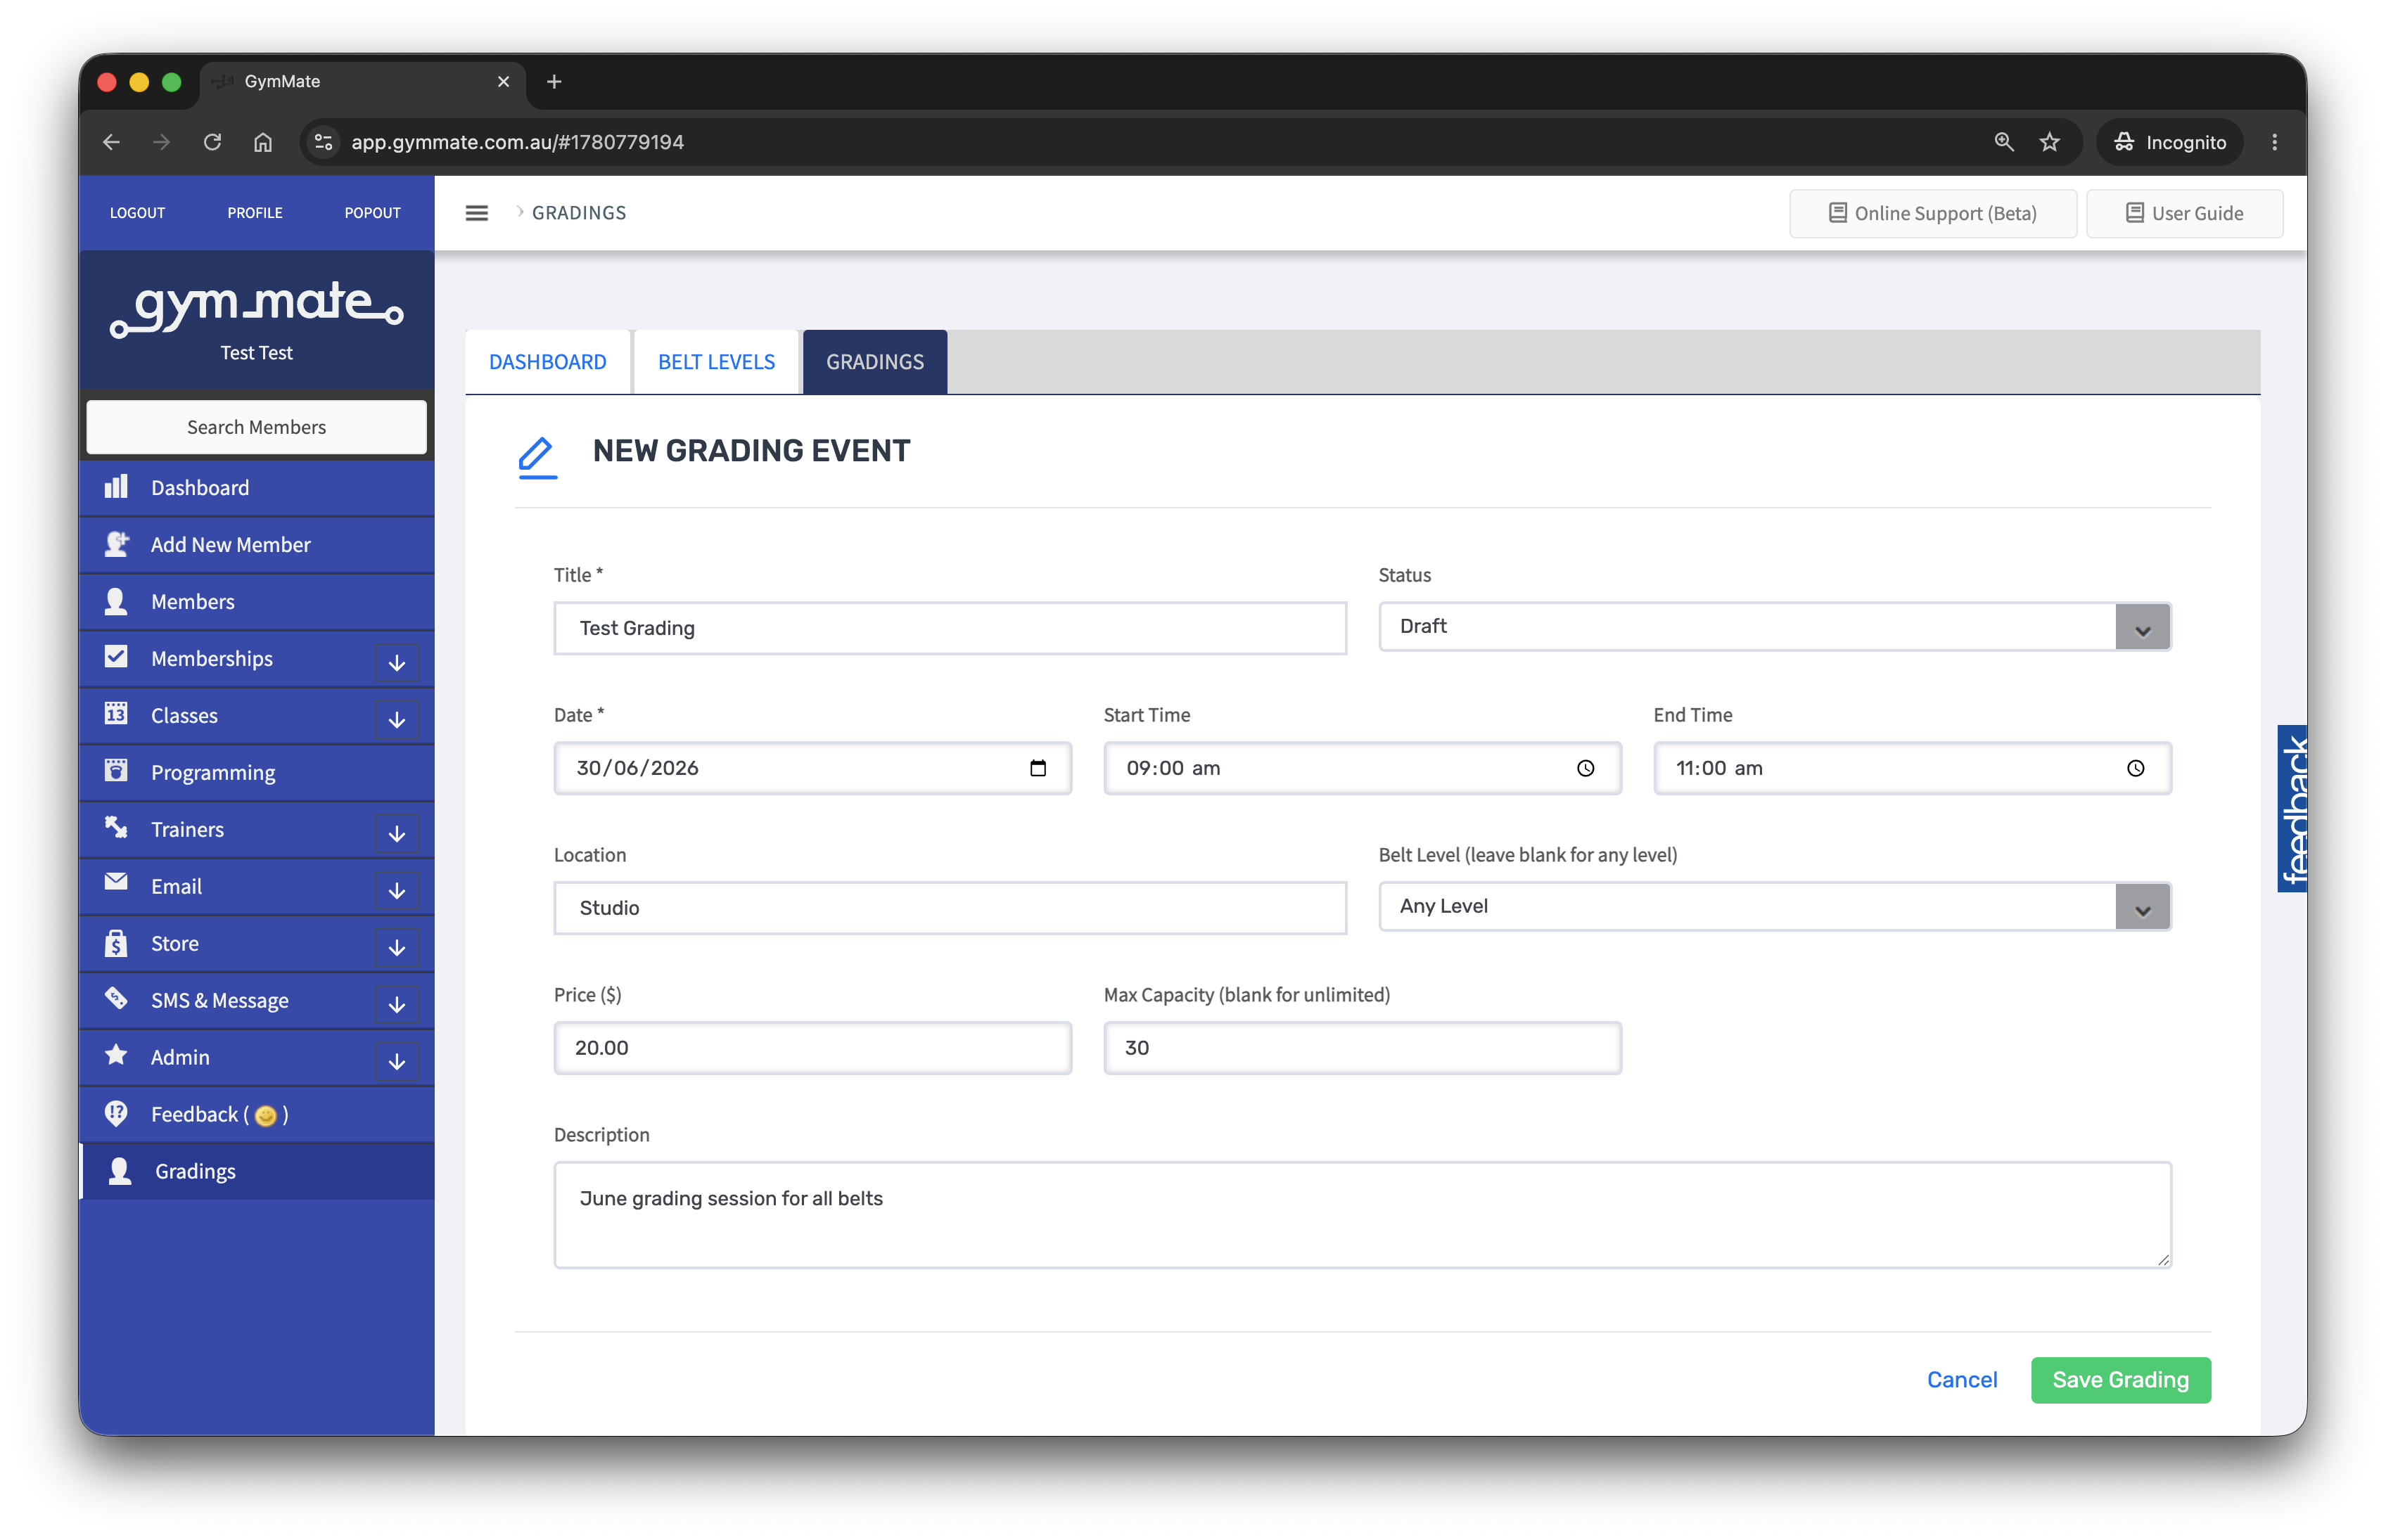Click the Title input field
Image resolution: width=2386 pixels, height=1540 pixels.
(951, 628)
